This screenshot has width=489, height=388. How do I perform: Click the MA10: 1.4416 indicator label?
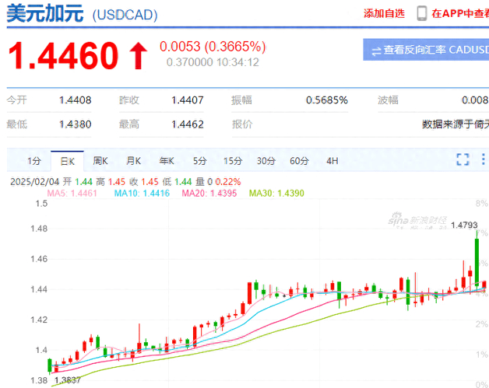(142, 194)
